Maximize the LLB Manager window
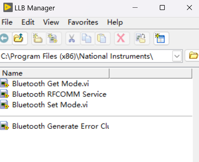Image resolution: width=199 pixels, height=162 pixels. tap(162, 8)
